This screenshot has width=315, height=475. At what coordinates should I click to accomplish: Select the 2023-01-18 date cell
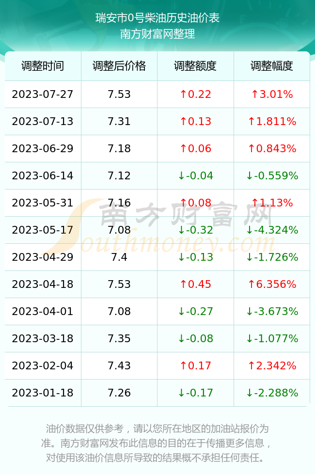click(43, 393)
